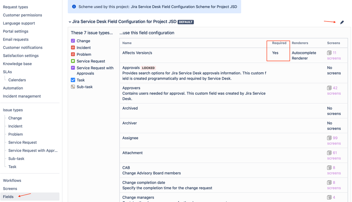352x202 pixels.
Task: Click the LOCKED badge beside Approvals
Action: (x=148, y=68)
